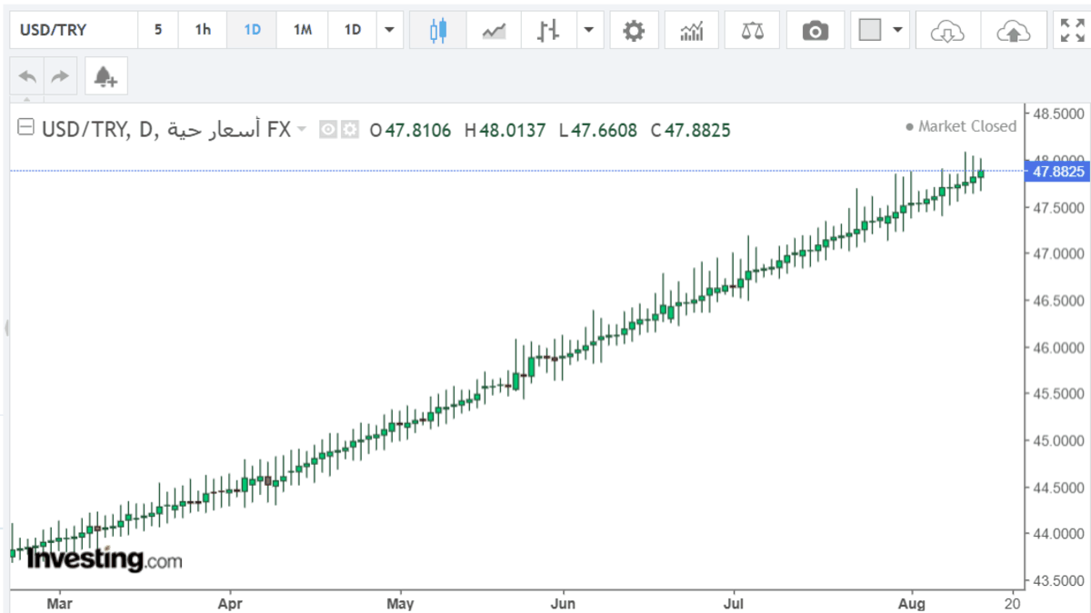Click the May label on time axis
1091x613 pixels.
point(400,602)
